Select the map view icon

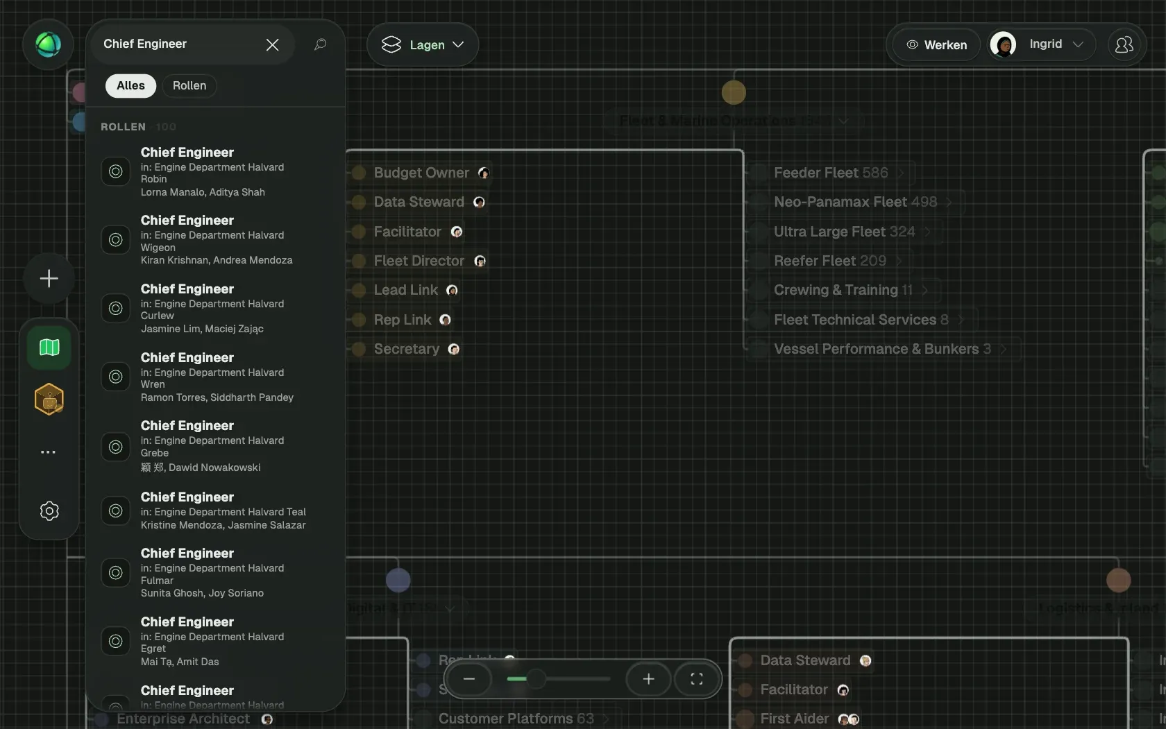(49, 347)
